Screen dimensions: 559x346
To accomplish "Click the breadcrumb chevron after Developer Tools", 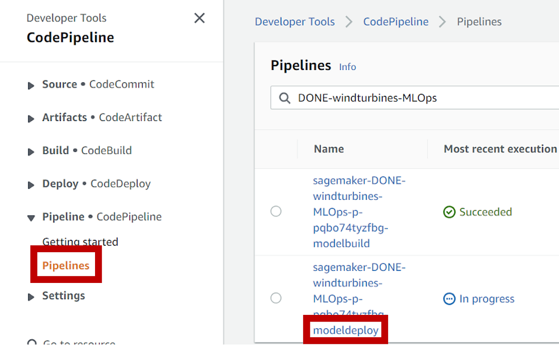I will pyautogui.click(x=348, y=22).
